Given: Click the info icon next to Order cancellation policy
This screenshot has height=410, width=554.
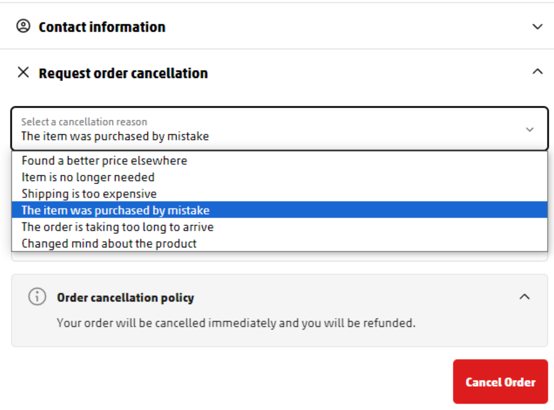Looking at the screenshot, I should pyautogui.click(x=37, y=297).
